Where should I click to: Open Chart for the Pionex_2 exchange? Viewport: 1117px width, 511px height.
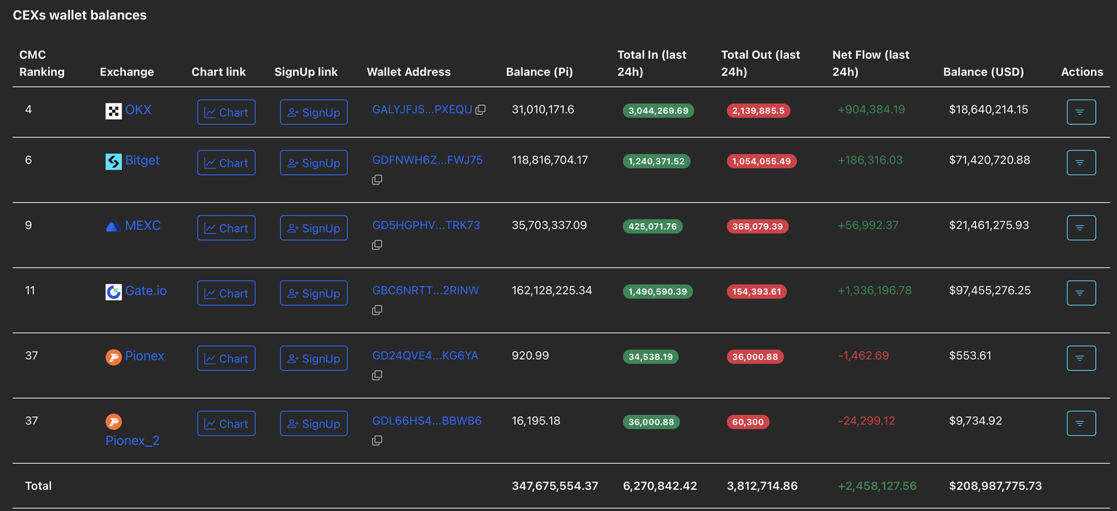(x=226, y=424)
